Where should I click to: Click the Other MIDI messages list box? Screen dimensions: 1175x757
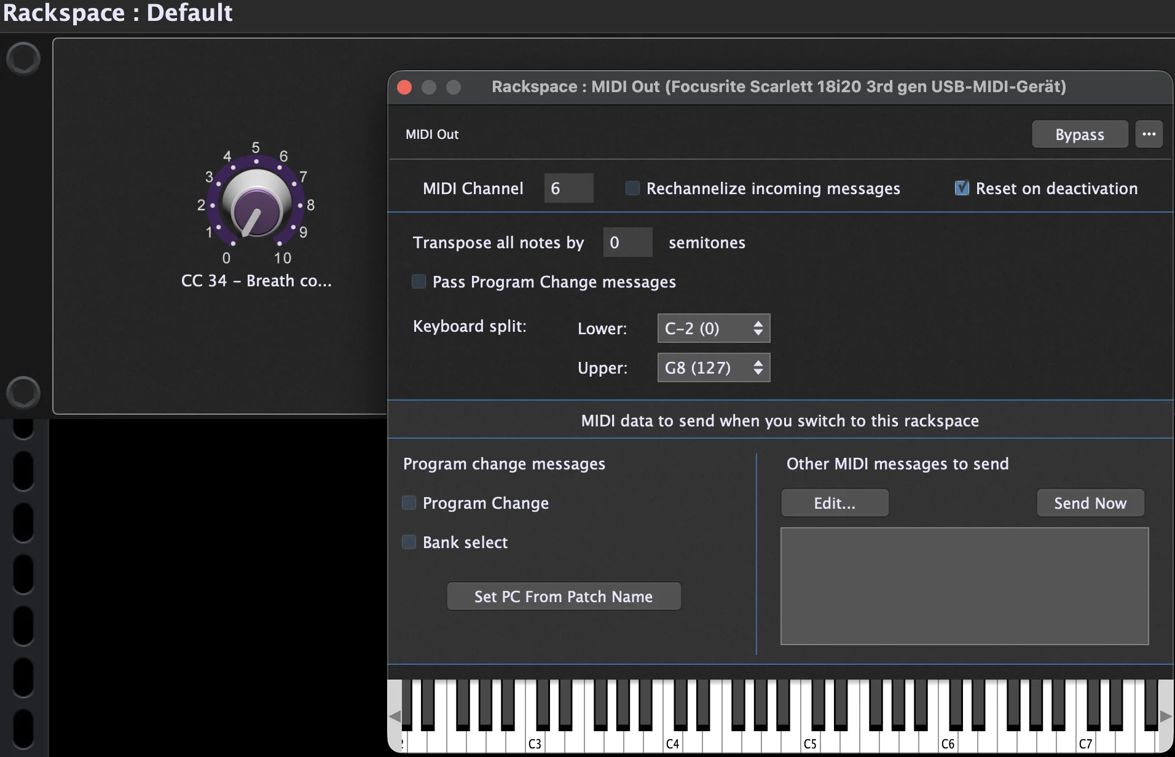pyautogui.click(x=964, y=586)
